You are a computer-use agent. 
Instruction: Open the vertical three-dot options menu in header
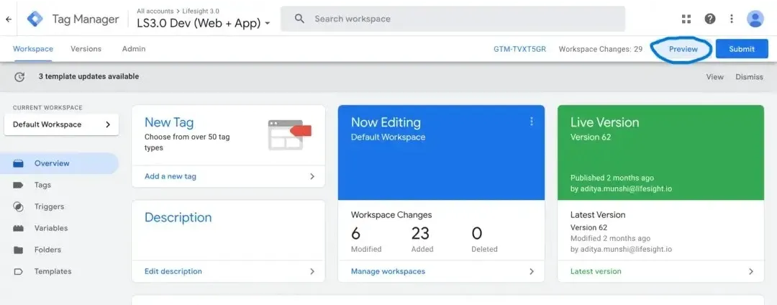[x=732, y=19]
